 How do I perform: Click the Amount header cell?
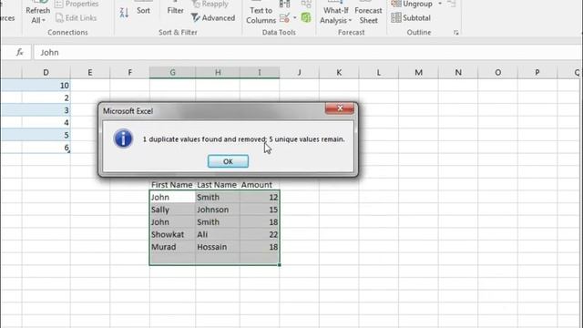click(260, 185)
